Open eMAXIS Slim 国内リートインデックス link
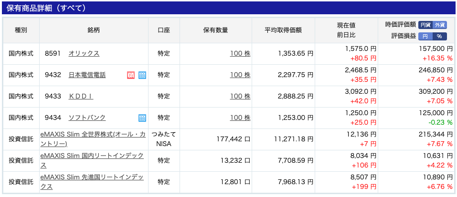The width and height of the screenshot is (457, 197). 92,160
